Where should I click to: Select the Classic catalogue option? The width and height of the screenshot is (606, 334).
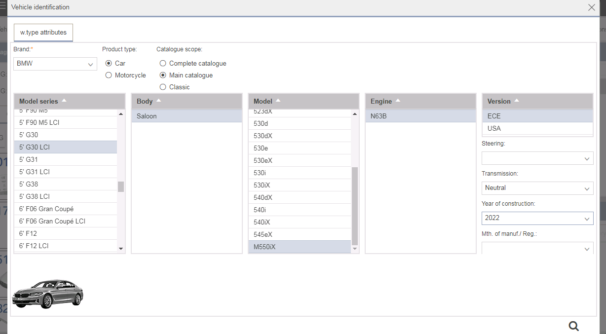point(163,87)
